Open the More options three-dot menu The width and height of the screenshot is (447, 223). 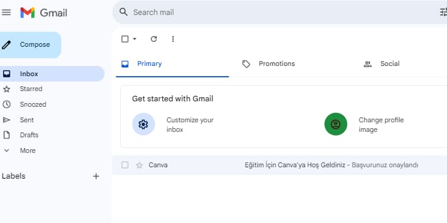pos(173,39)
